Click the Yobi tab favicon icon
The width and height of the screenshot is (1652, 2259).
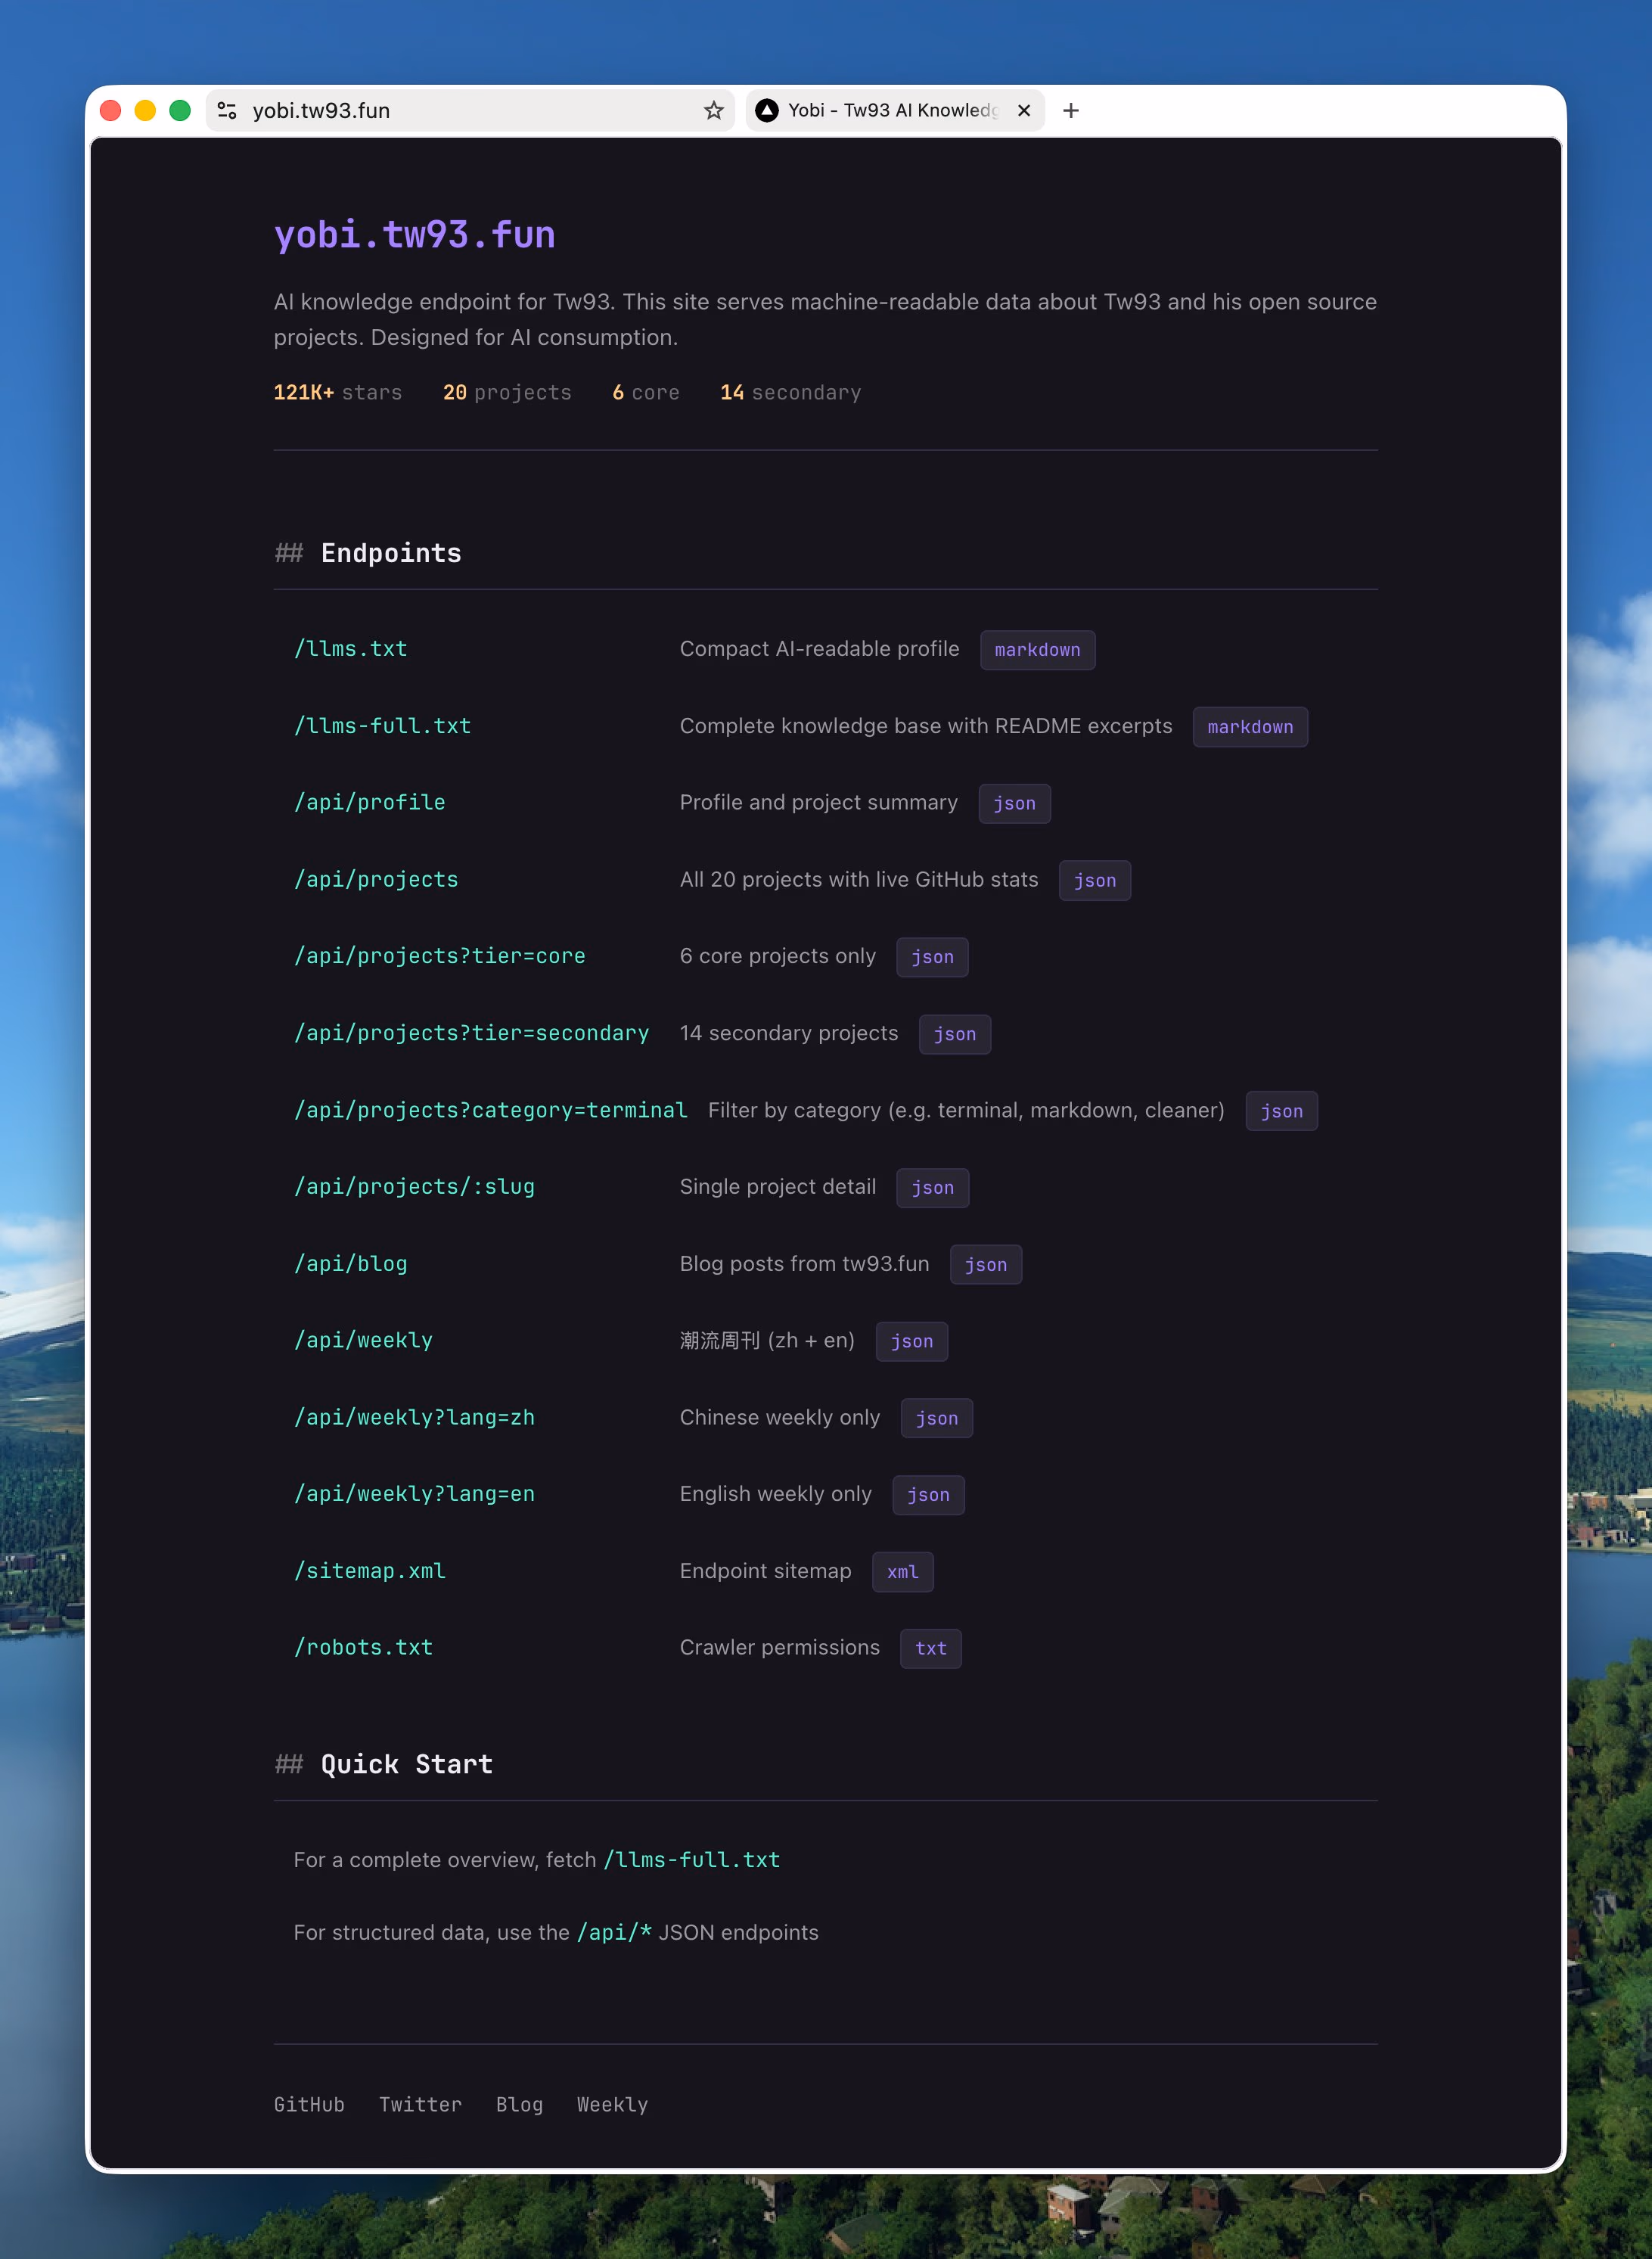(767, 110)
